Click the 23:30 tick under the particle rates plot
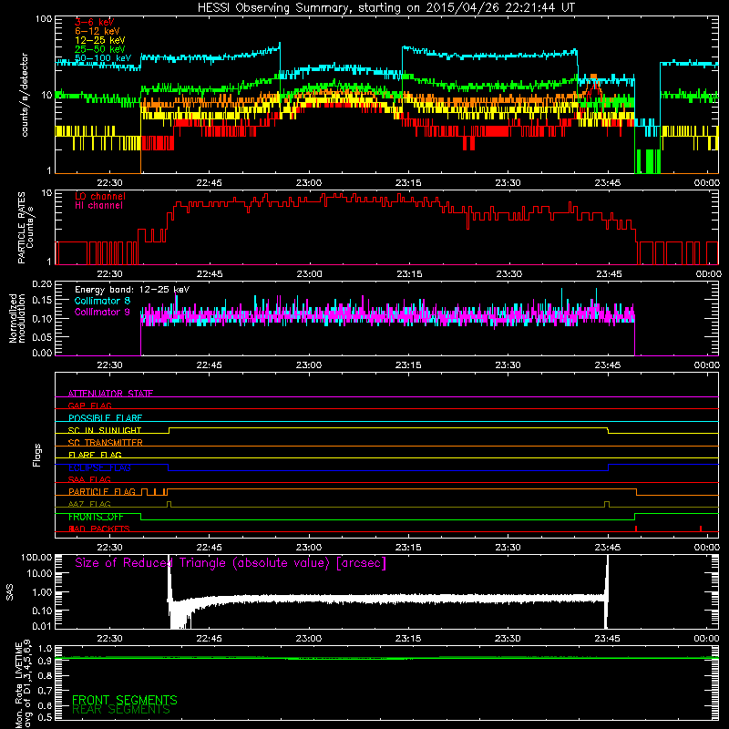The image size is (729, 729). [x=508, y=274]
